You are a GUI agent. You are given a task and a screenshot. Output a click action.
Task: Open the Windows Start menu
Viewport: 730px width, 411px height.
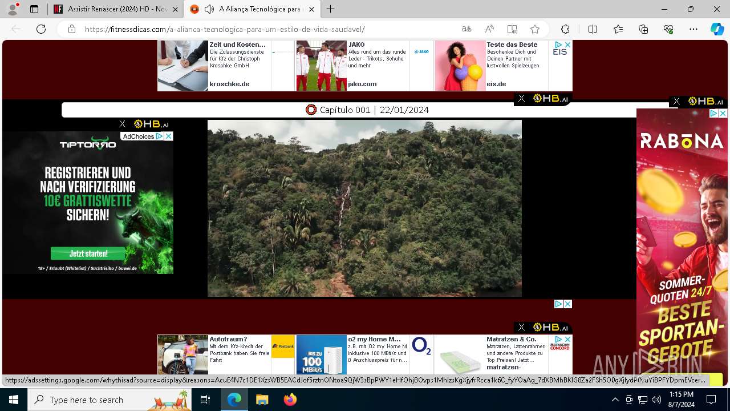click(14, 400)
